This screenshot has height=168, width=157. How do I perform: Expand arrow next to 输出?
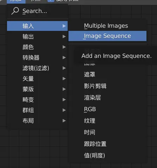64,36
